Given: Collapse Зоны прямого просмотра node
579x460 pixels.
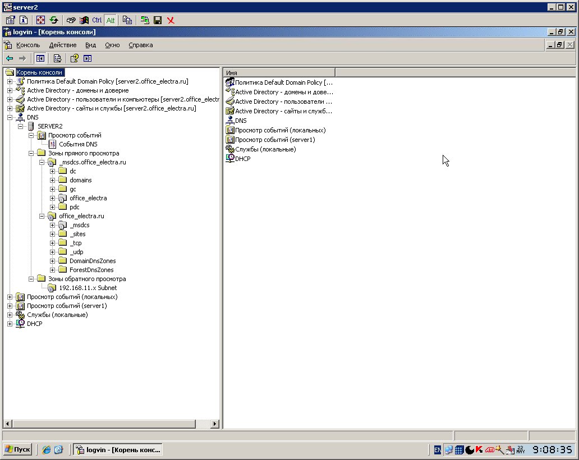Looking at the screenshot, I should 31,153.
